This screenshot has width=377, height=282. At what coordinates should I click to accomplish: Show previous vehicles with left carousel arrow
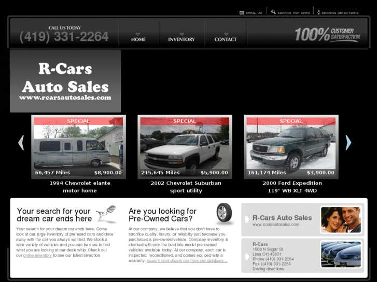(21, 143)
